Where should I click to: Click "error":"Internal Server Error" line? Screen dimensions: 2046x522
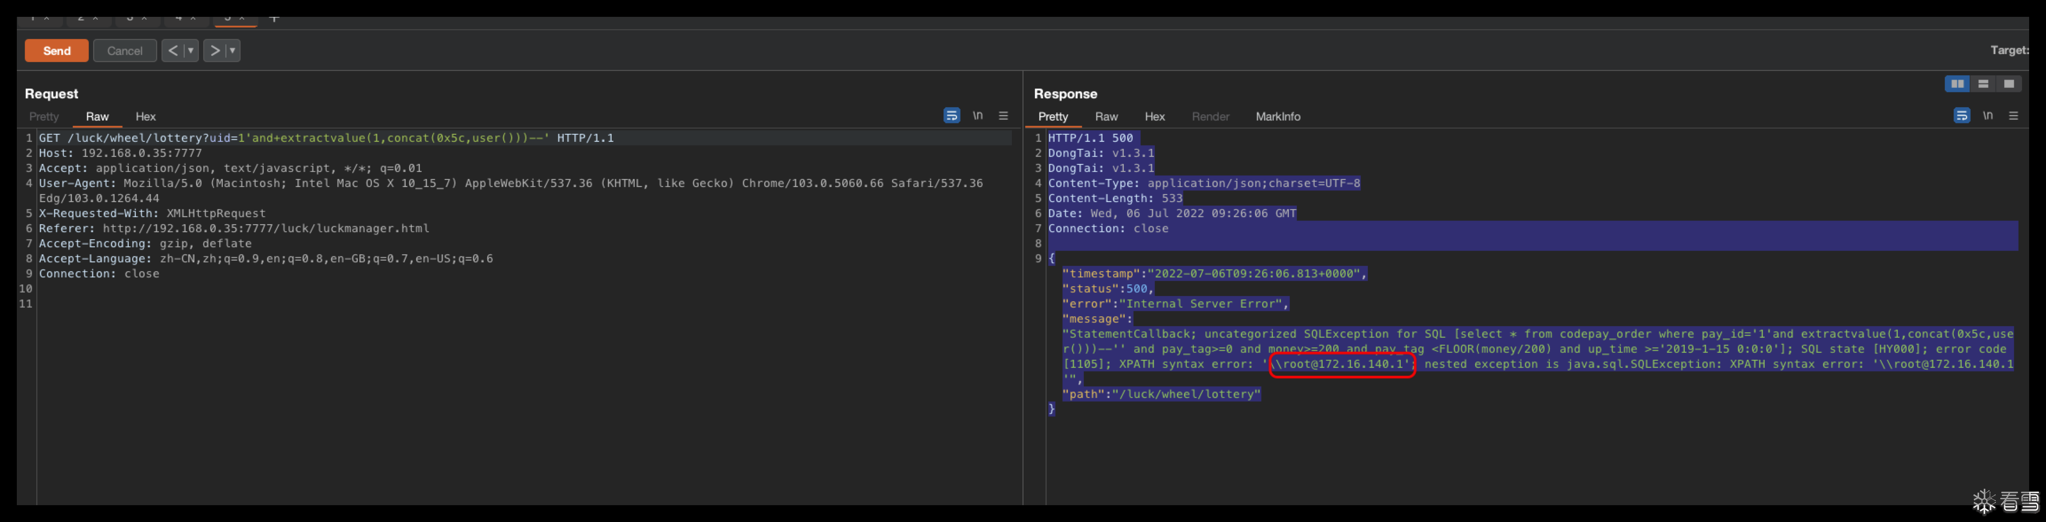point(1176,304)
